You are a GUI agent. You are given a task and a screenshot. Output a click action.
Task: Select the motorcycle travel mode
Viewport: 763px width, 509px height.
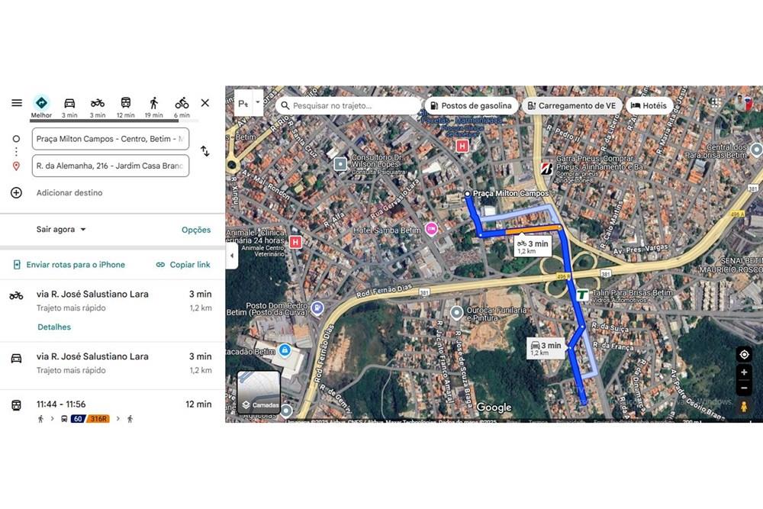point(98,103)
